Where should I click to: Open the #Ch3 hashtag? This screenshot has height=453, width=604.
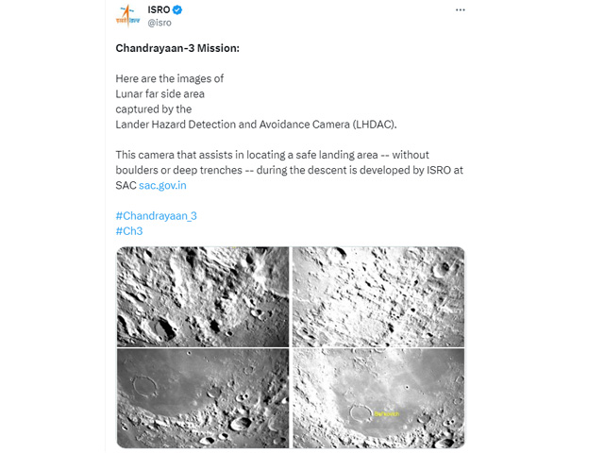coord(129,231)
